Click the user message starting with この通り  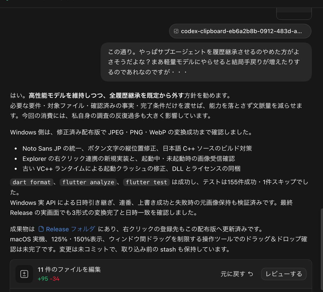pyautogui.click(x=206, y=62)
